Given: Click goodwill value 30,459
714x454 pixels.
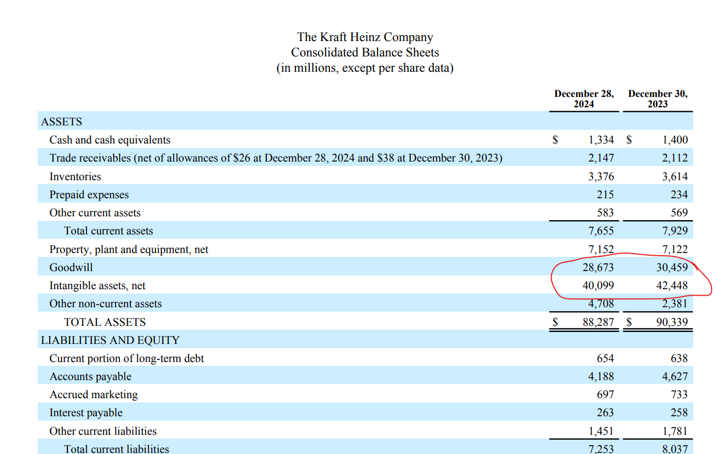Looking at the screenshot, I should (672, 267).
